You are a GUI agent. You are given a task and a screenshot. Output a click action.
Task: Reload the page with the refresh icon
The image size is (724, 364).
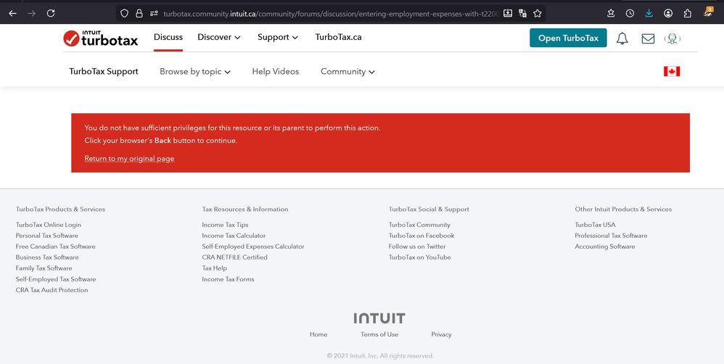pyautogui.click(x=51, y=13)
